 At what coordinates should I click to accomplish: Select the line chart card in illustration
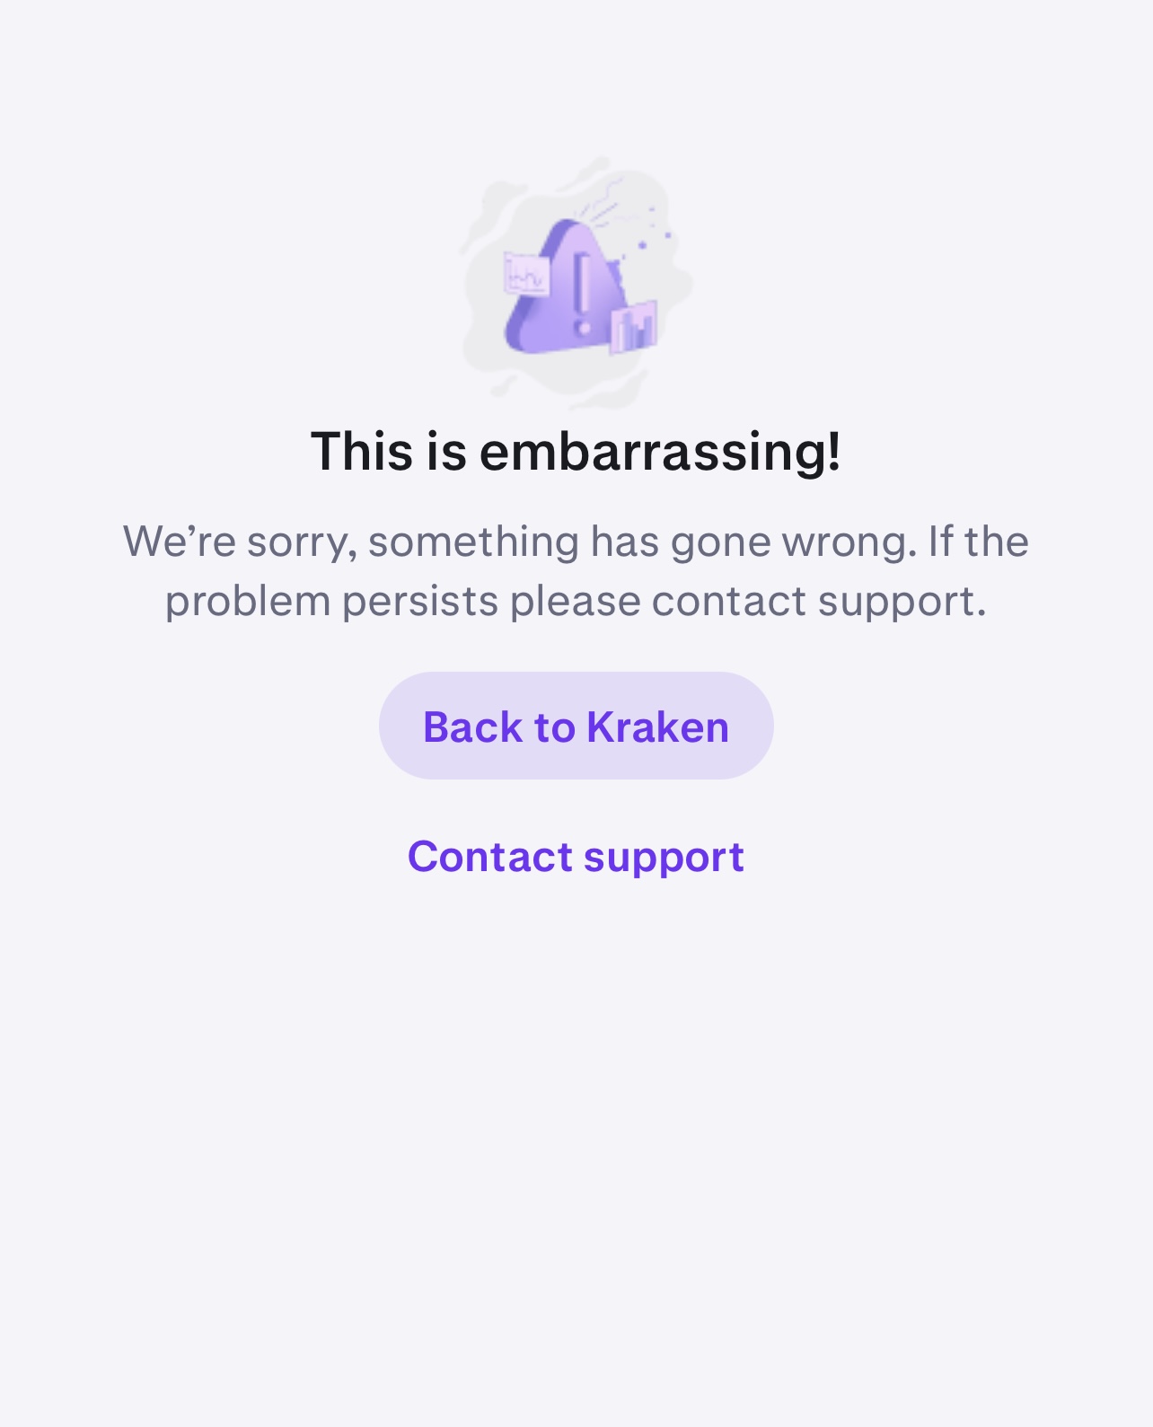pos(526,273)
